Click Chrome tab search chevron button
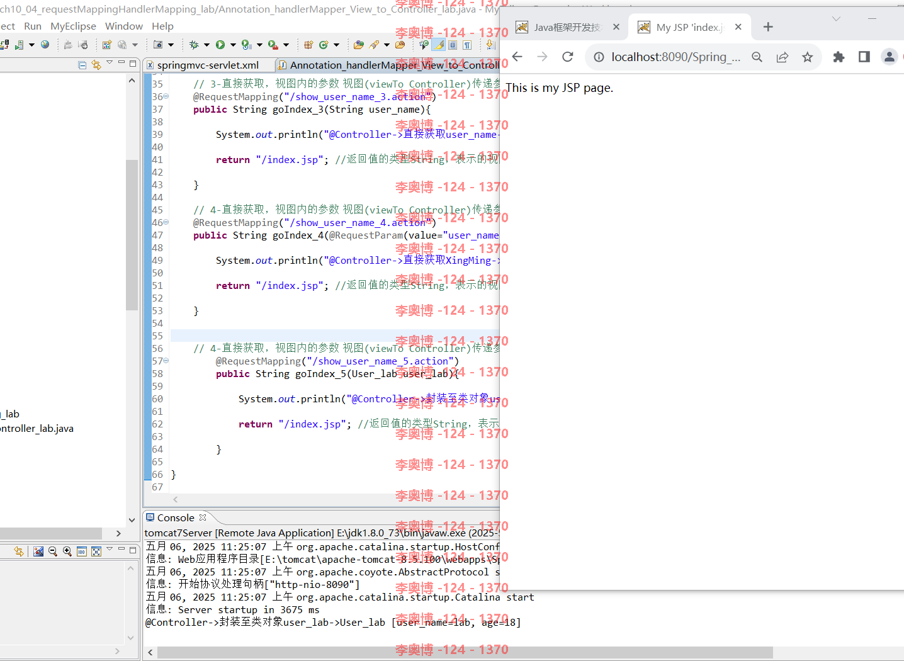This screenshot has height=661, width=904. pyautogui.click(x=836, y=19)
